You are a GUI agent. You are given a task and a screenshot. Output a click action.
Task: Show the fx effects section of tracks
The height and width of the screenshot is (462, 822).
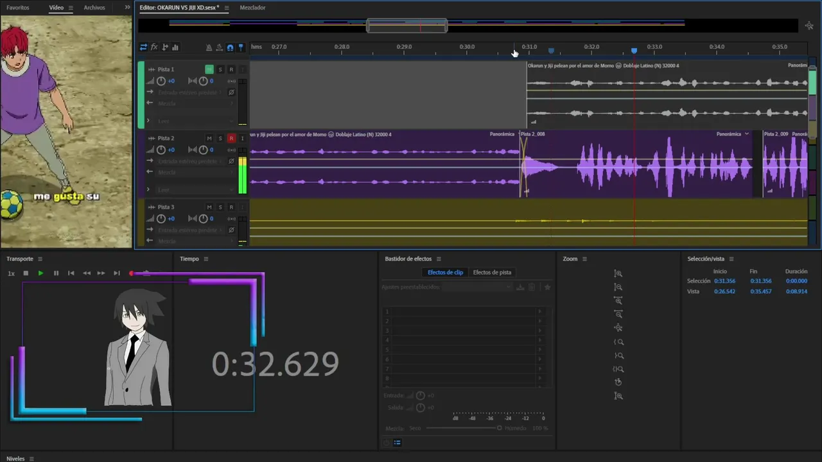tap(154, 47)
